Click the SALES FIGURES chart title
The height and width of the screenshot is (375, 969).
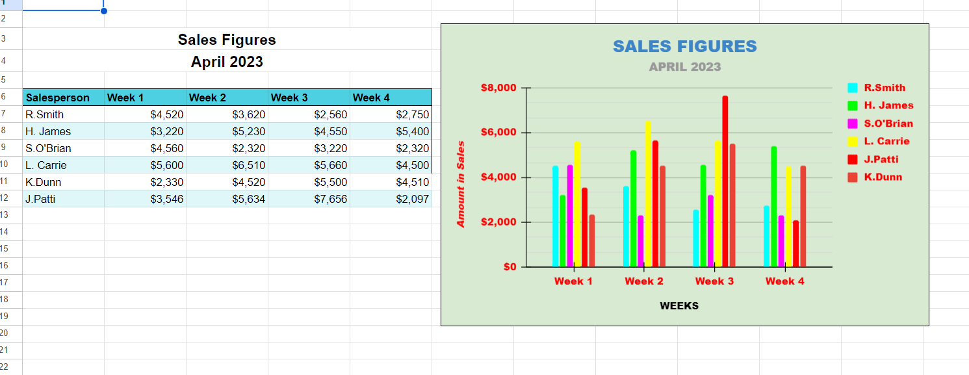685,46
